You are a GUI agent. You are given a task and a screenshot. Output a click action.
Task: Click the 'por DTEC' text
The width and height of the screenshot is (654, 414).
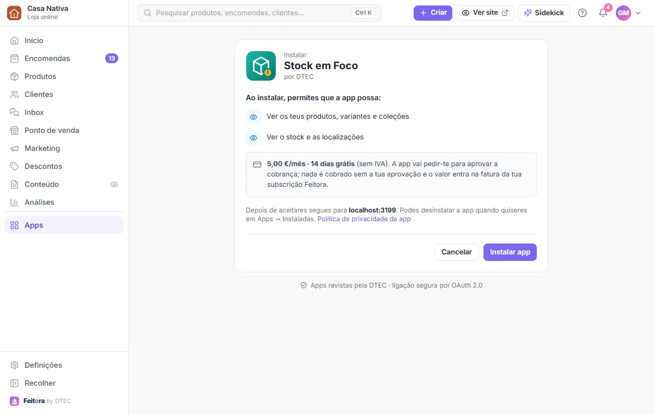299,77
